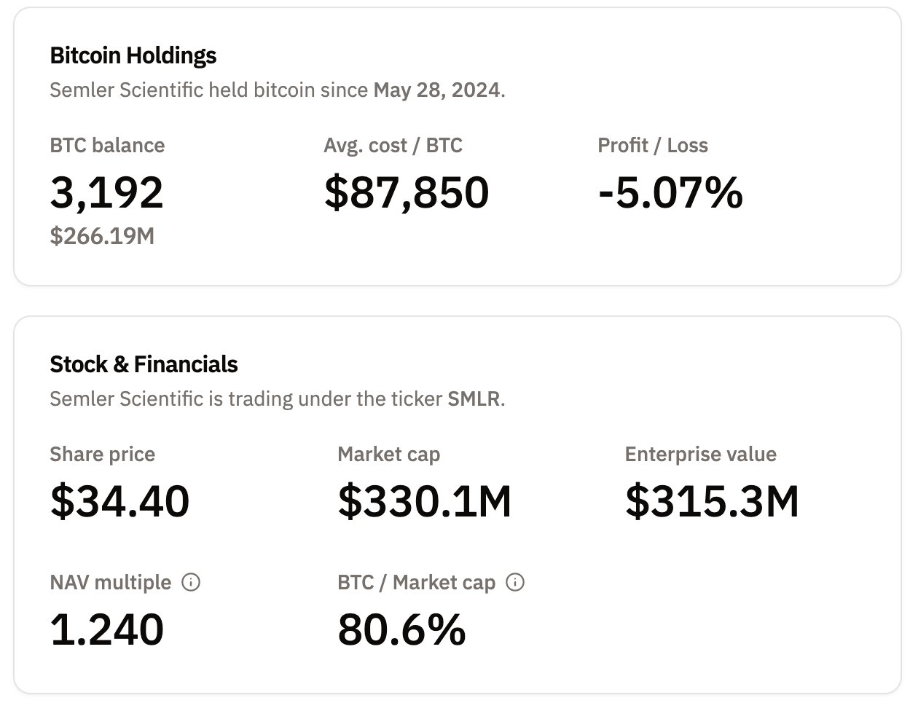Click the Avg. cost / BTC label
Image resolution: width=910 pixels, height=711 pixels.
click(x=393, y=146)
